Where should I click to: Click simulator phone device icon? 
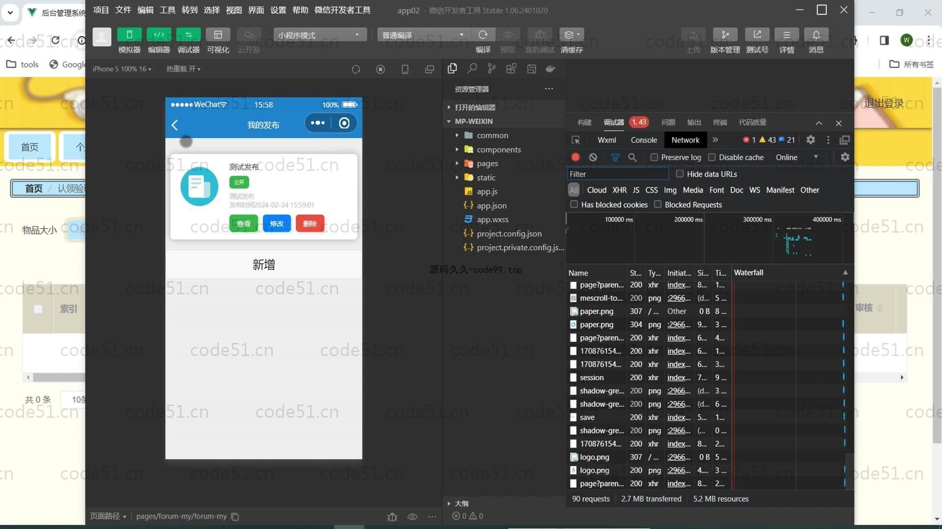(405, 70)
